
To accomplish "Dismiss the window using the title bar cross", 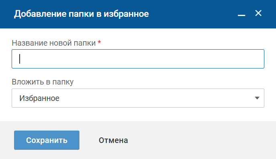I will tap(258, 13).
